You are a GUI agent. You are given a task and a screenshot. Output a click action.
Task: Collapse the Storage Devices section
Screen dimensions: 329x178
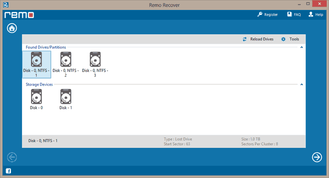tap(302, 84)
